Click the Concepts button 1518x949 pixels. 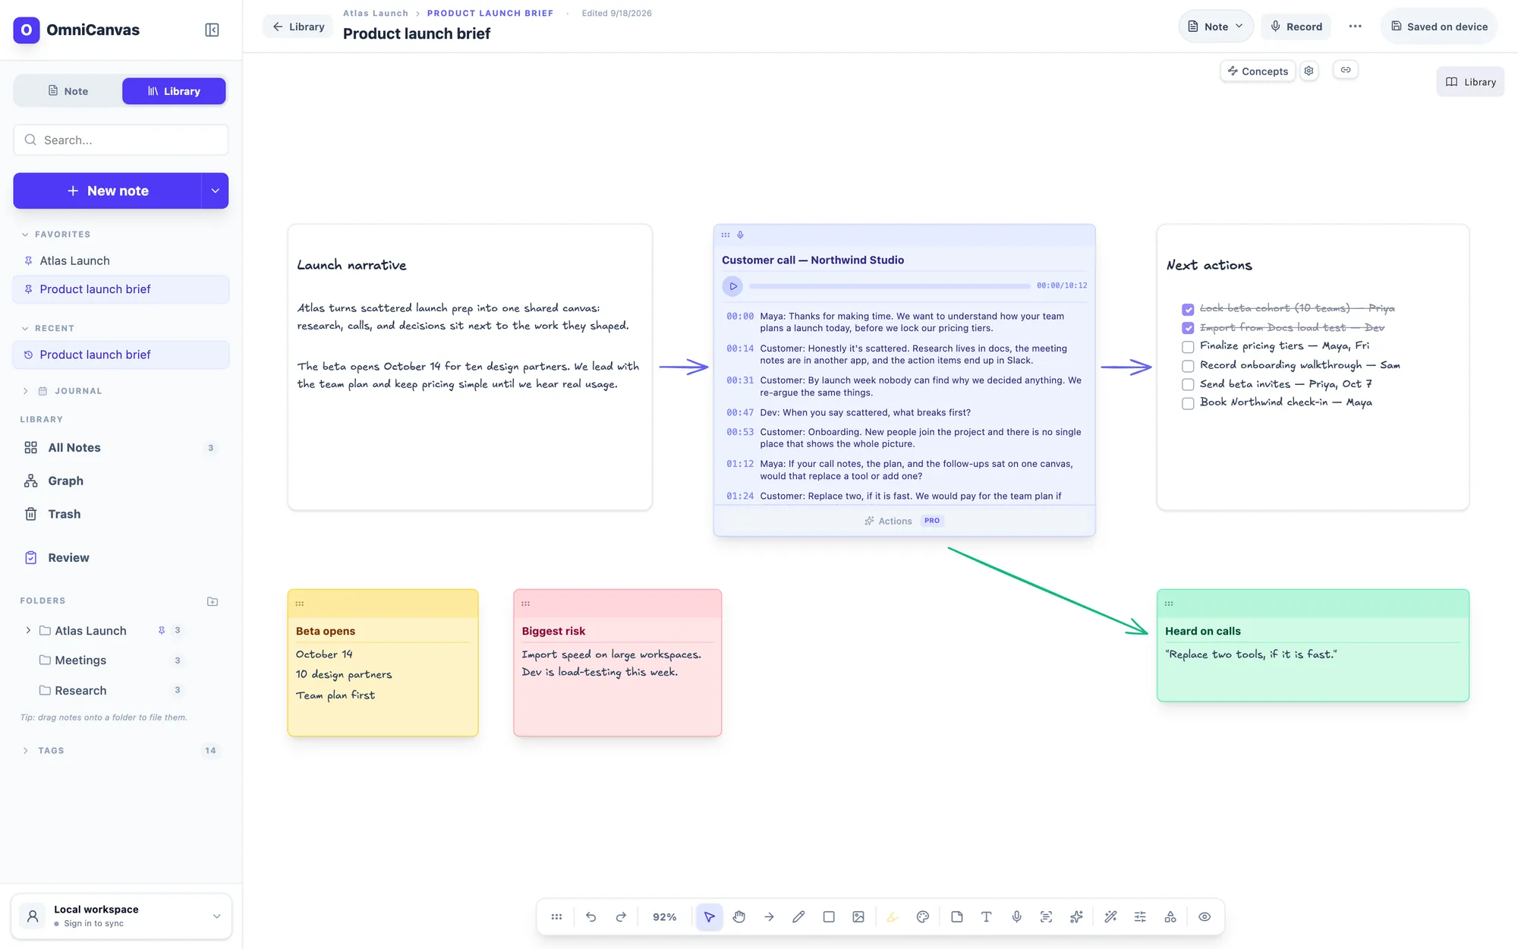[x=1258, y=71]
